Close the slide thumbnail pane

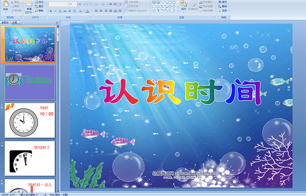57,23
